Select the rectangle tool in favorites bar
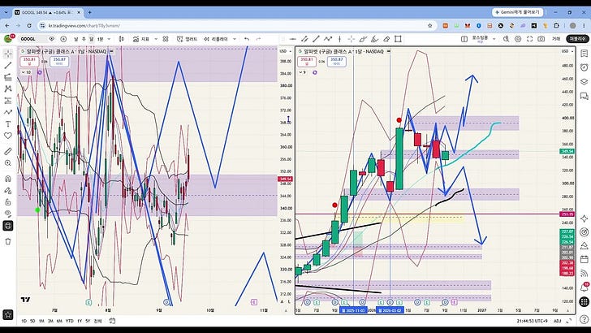Image resolution: width=591 pixels, height=333 pixels. coord(398,39)
